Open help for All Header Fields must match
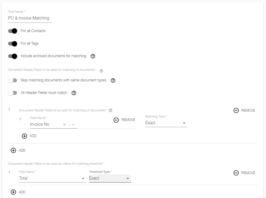Image resolution: width=266 pixels, height=198 pixels. pyautogui.click(x=74, y=93)
